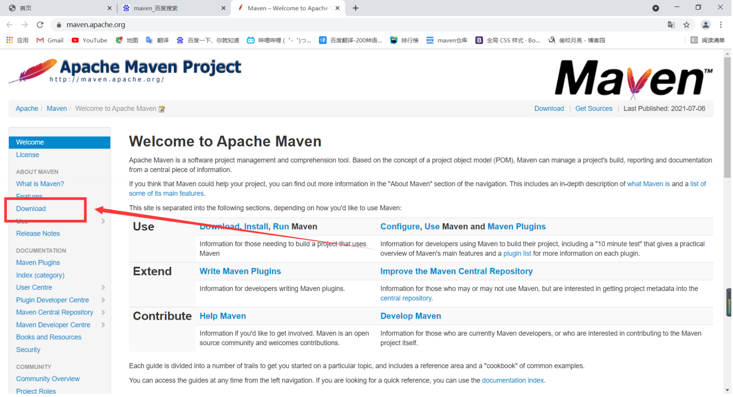The height and width of the screenshot is (397, 733).
Task: Click the edit icon beside Welcome to Apache Maven breadcrumb
Action: pos(161,109)
